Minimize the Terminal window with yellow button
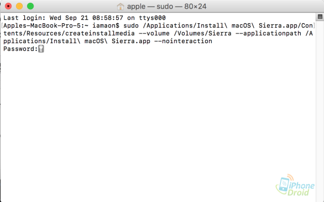The width and height of the screenshot is (324, 202). [x=19, y=6]
